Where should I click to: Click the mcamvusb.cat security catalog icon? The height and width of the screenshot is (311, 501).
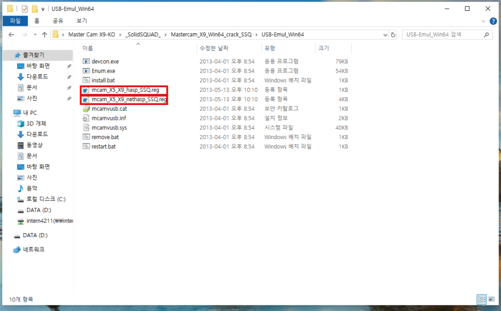point(86,109)
